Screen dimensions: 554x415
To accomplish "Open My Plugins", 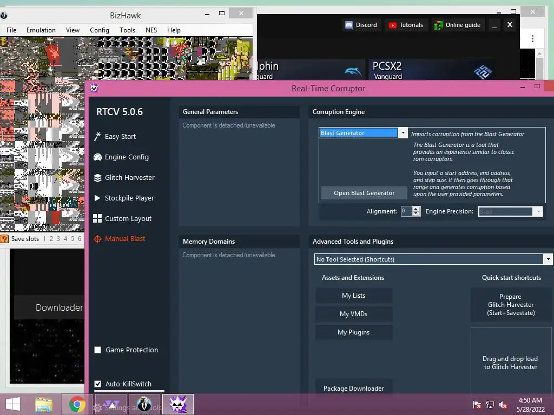I will click(x=354, y=332).
